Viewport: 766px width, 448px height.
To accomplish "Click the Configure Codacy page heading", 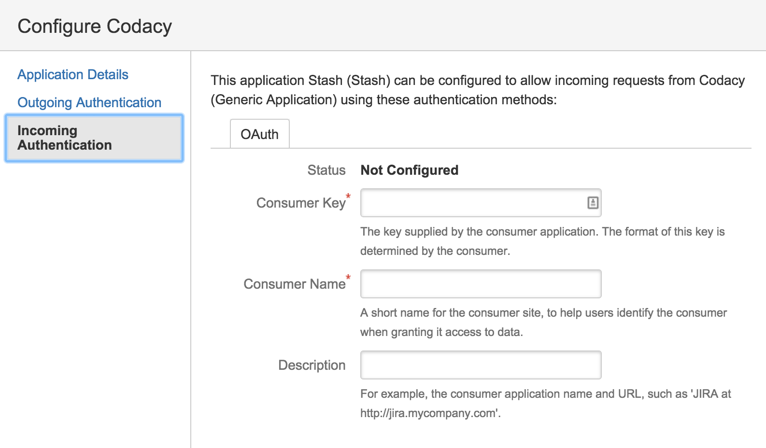I will click(x=95, y=26).
